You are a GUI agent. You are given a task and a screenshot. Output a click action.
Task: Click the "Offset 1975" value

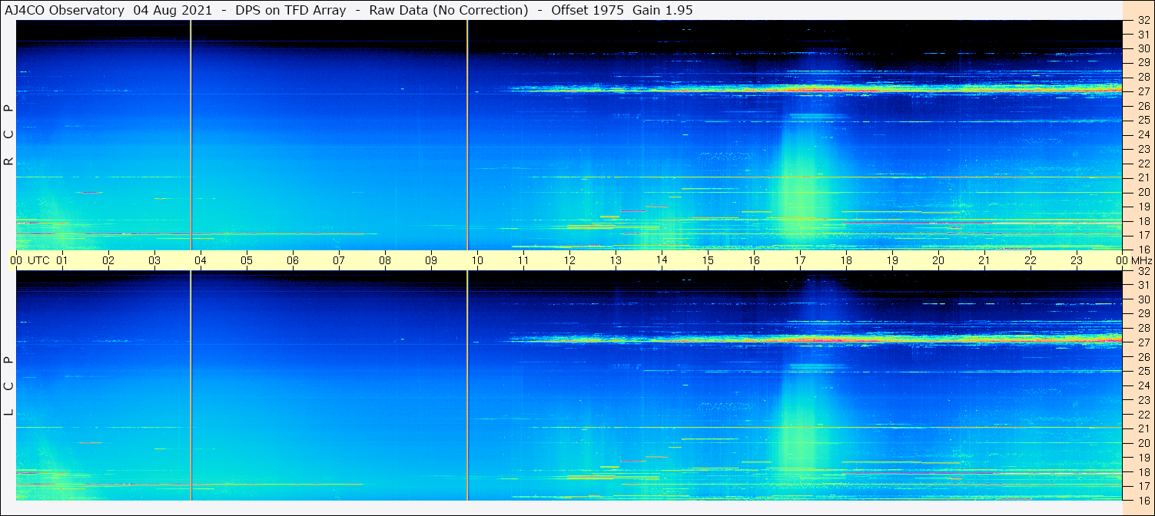point(587,10)
